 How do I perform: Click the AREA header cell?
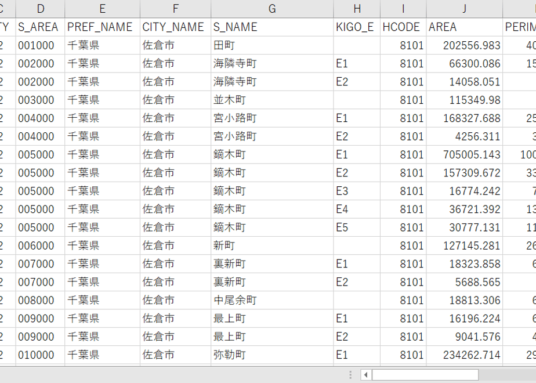tap(465, 27)
